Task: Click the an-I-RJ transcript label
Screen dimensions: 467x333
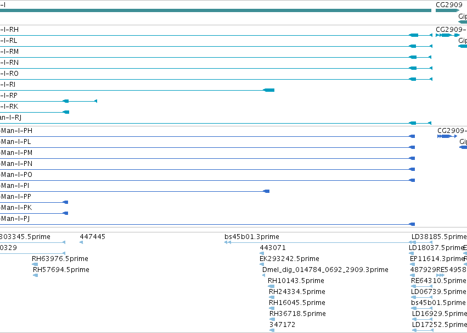Action: tap(11, 118)
